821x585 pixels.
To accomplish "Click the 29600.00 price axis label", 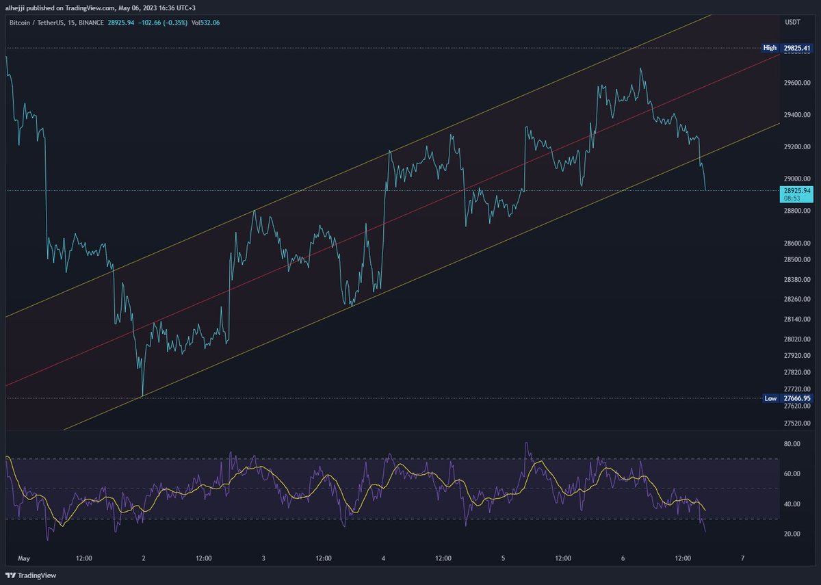I will [797, 83].
